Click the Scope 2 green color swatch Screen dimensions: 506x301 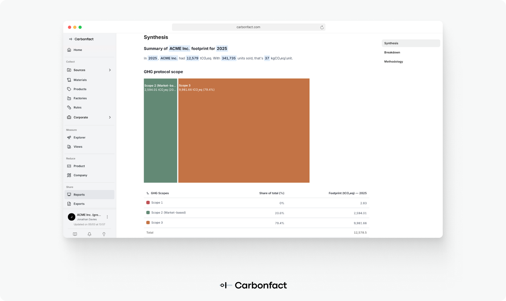click(148, 213)
